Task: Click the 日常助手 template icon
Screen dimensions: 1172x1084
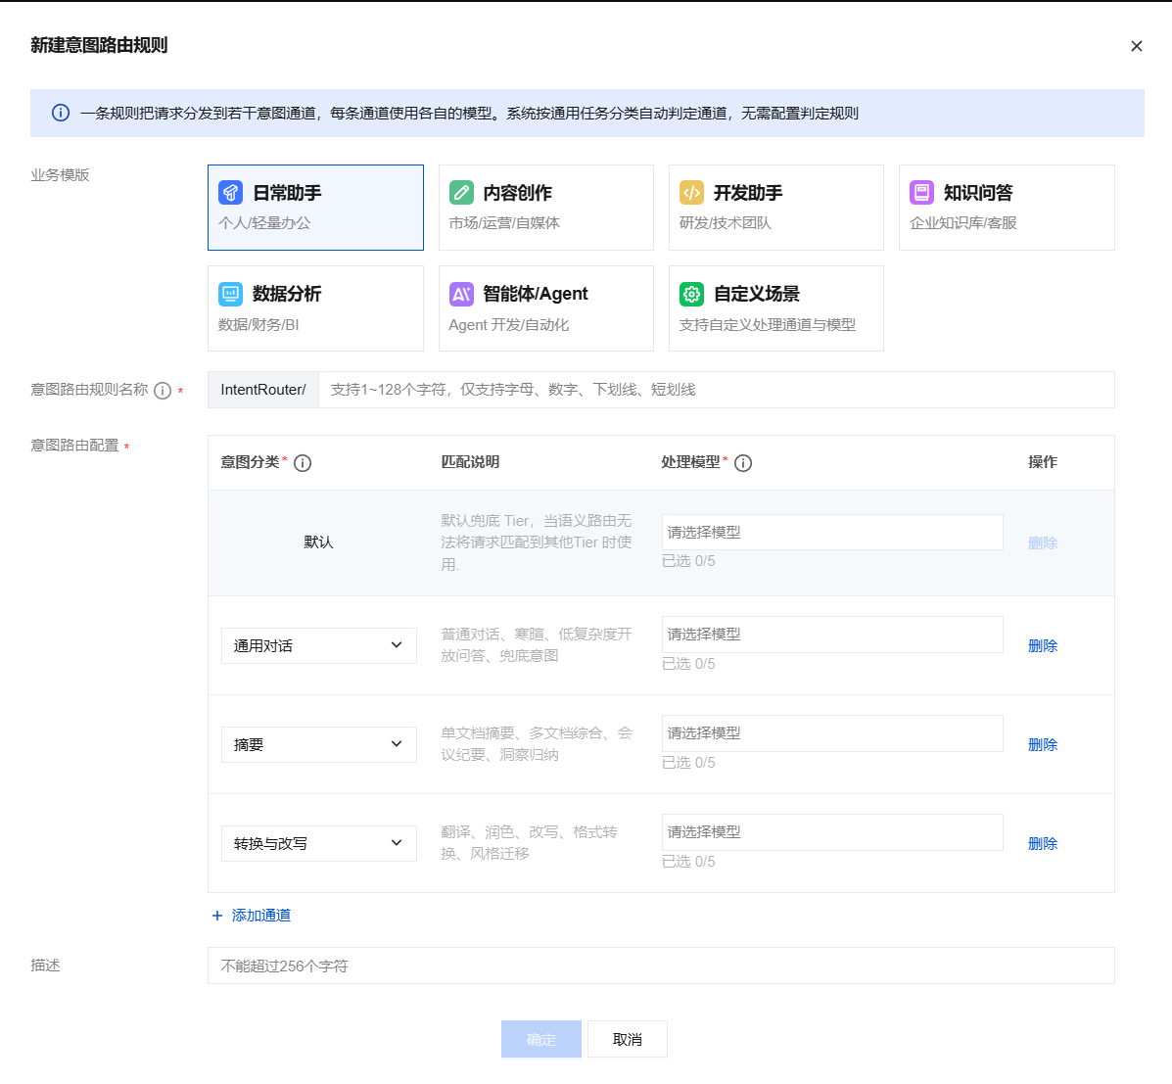Action: click(x=230, y=192)
